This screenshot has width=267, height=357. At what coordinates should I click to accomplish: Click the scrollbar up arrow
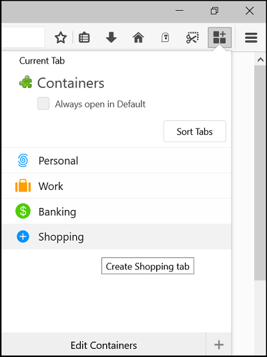click(x=260, y=59)
